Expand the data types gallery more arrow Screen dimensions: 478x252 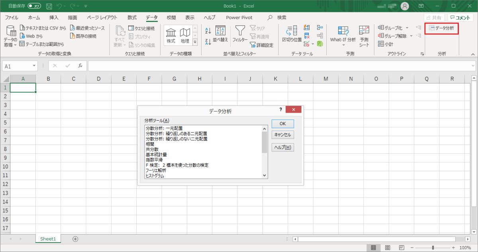point(195,42)
